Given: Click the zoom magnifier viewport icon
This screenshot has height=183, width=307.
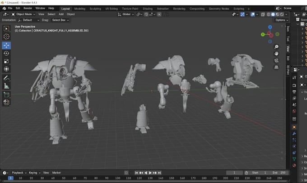Looking at the screenshot, I should 276,47.
